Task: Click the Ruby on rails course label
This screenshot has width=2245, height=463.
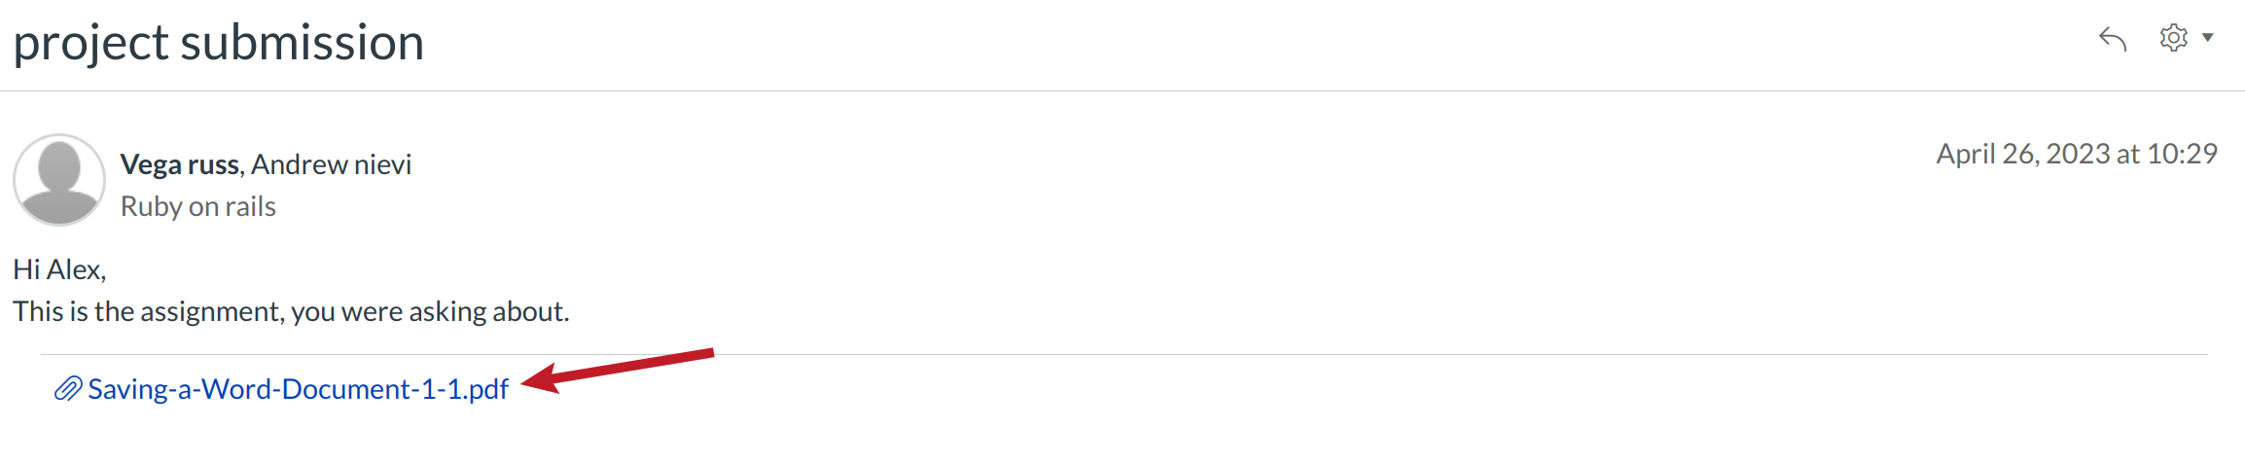Action: pos(198,206)
